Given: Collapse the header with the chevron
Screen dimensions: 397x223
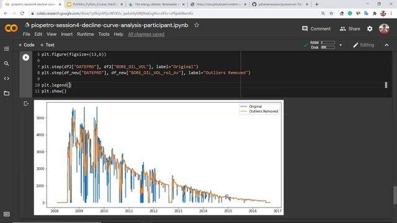Looking at the screenshot, I should tap(386, 45).
